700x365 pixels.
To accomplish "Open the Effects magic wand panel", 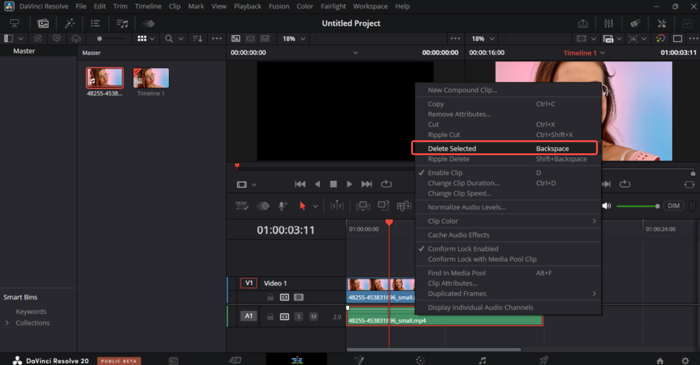I will (x=70, y=23).
